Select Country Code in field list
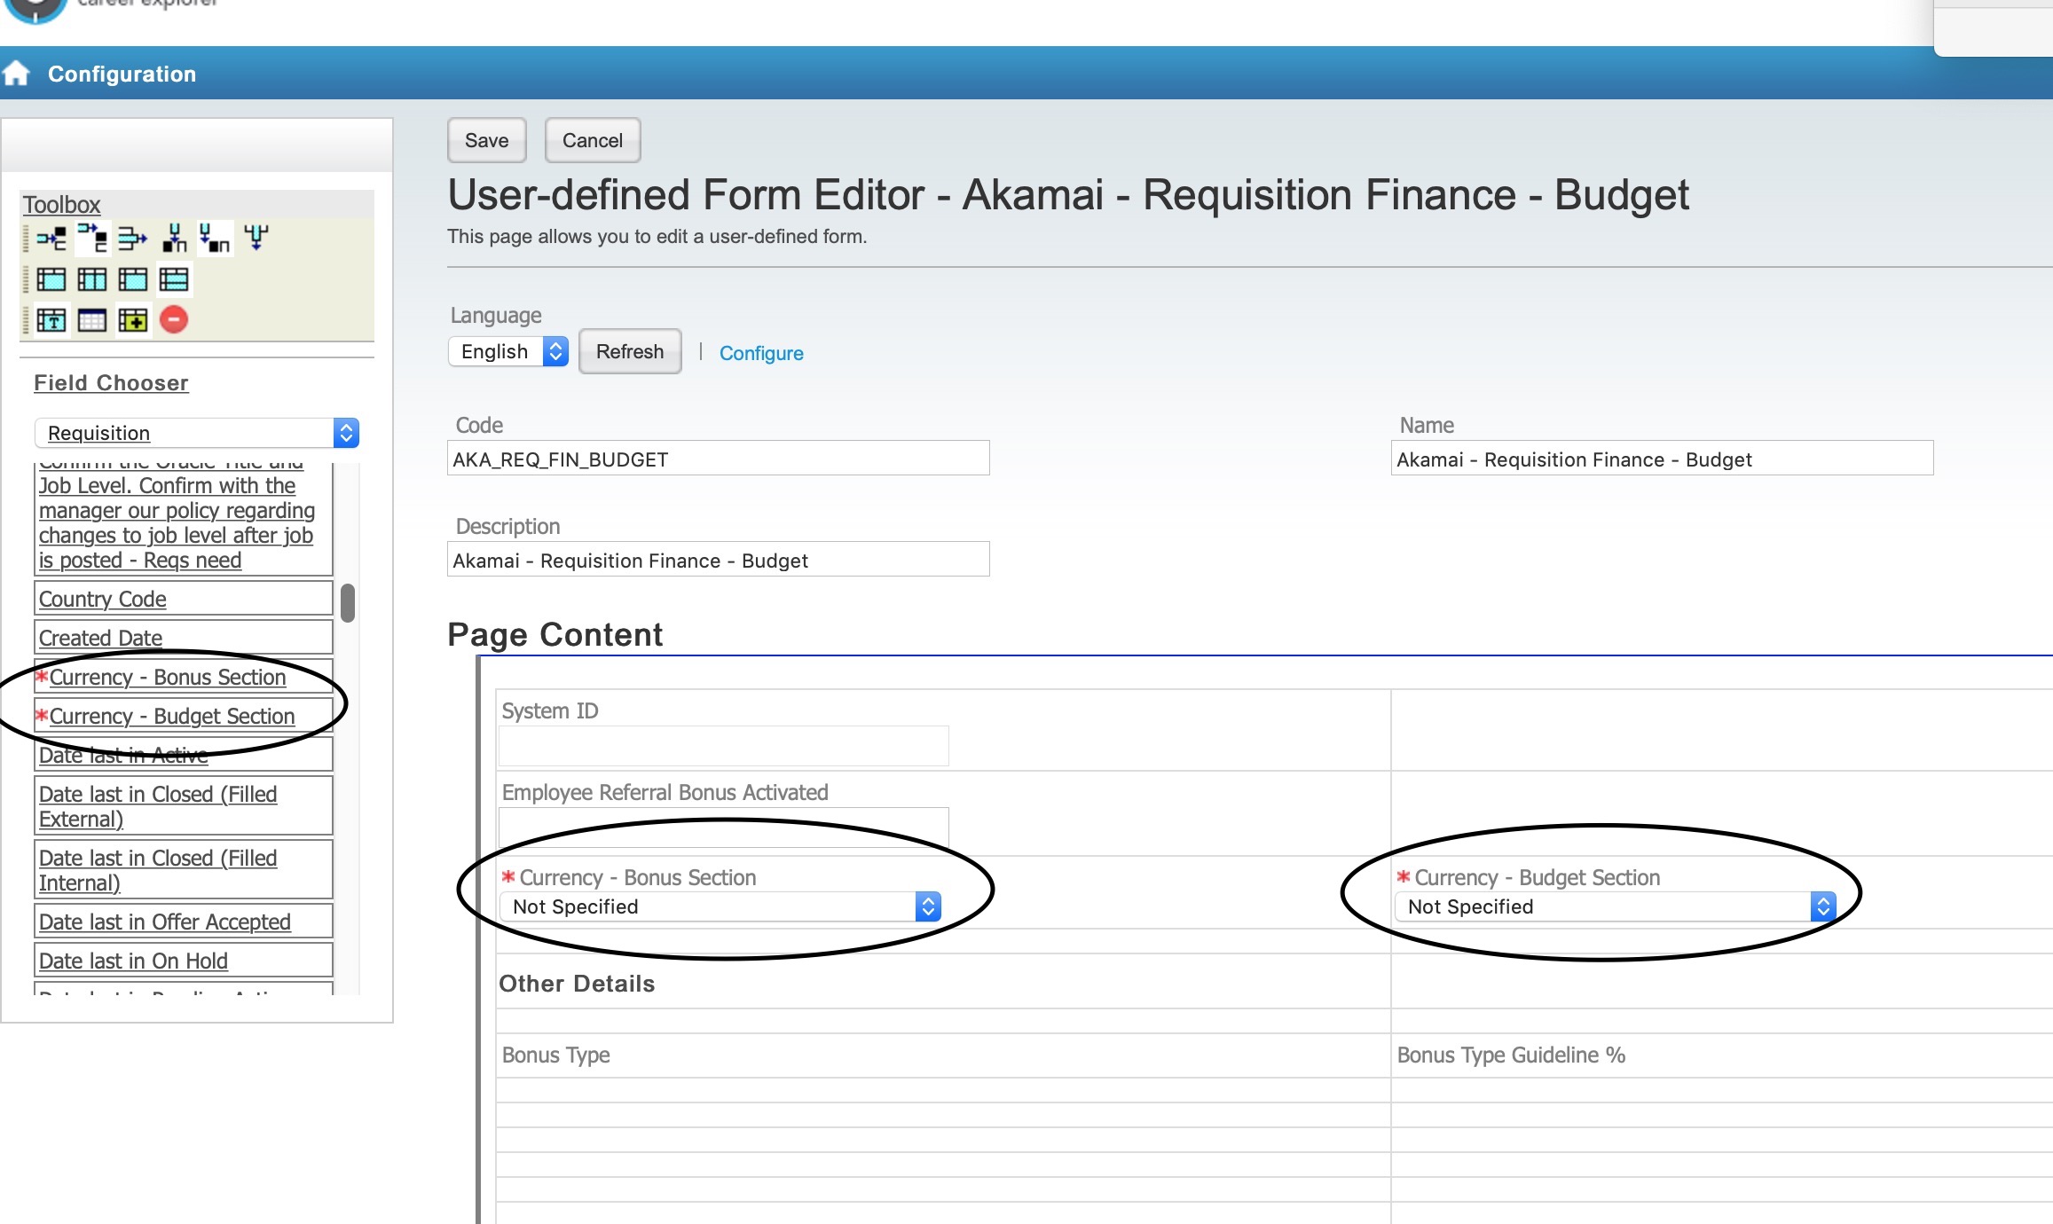The width and height of the screenshot is (2053, 1224). click(x=184, y=599)
